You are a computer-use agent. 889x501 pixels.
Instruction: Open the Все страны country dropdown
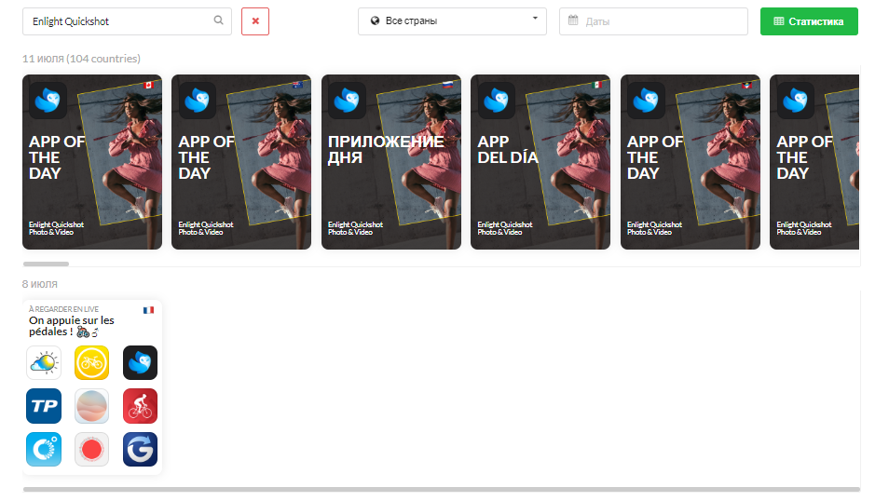[x=451, y=21]
